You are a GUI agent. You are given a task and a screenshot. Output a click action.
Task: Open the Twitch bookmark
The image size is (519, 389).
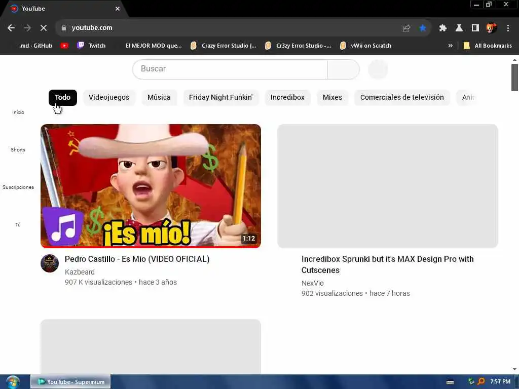point(91,46)
